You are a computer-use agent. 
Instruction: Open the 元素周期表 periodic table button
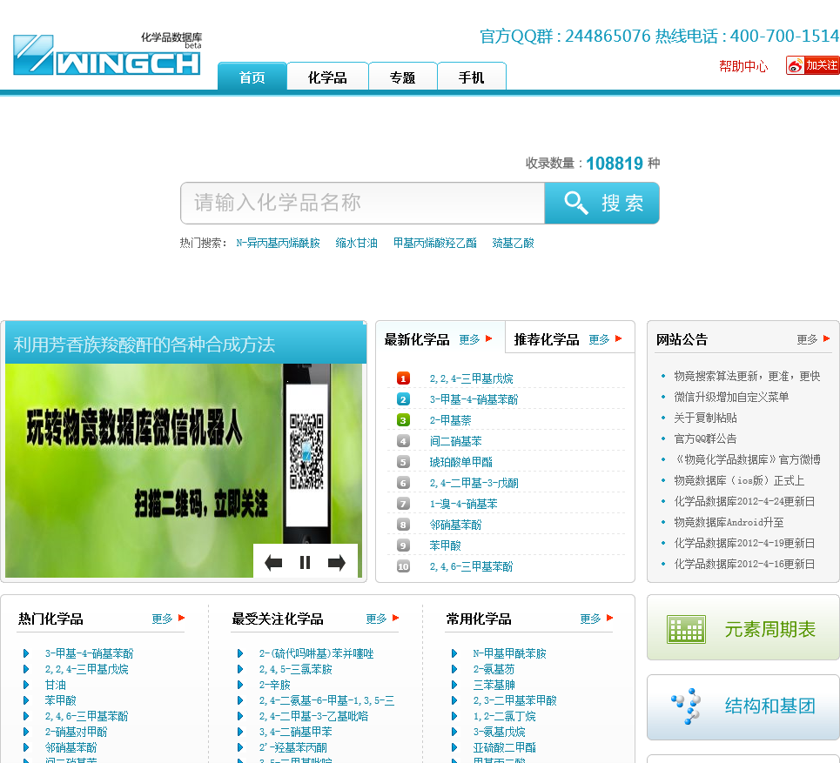[743, 629]
